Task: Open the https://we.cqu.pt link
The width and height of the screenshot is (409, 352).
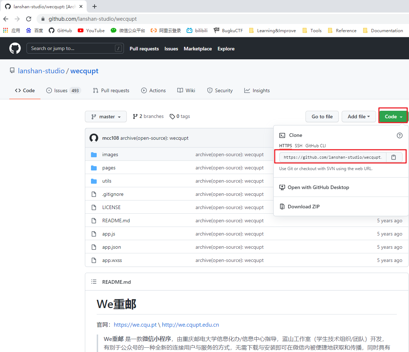Action: pos(135,325)
